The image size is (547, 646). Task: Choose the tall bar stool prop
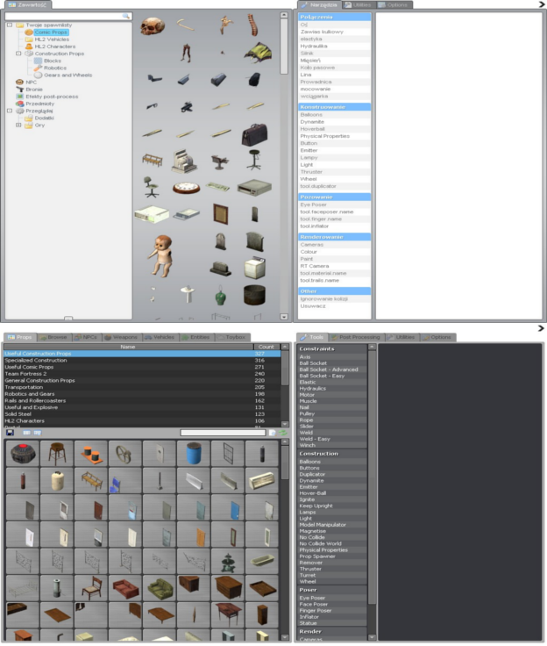pos(254,160)
